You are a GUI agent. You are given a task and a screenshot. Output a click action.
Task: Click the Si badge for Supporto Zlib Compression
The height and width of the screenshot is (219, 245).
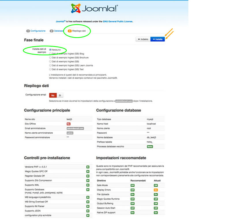tap(88, 181)
